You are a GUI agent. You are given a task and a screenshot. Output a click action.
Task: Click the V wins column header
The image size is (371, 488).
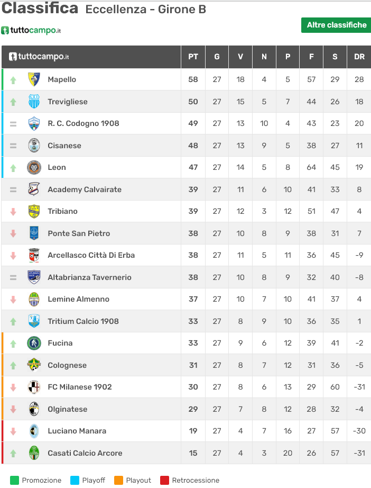click(x=240, y=57)
